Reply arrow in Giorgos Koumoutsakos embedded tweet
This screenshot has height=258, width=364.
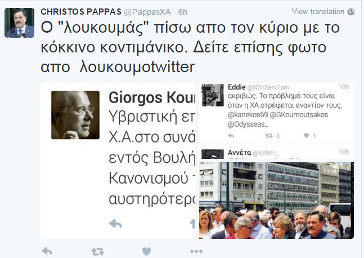coord(115,224)
